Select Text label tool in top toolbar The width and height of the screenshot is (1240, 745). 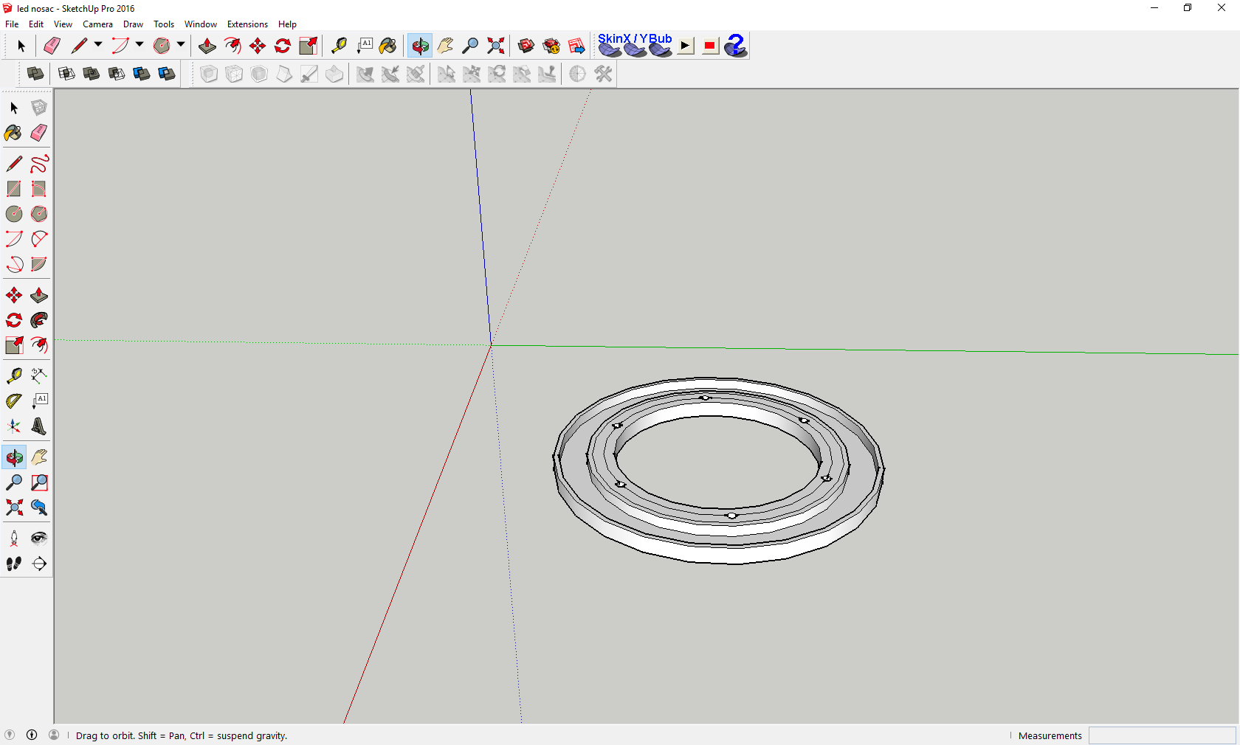pyautogui.click(x=365, y=46)
